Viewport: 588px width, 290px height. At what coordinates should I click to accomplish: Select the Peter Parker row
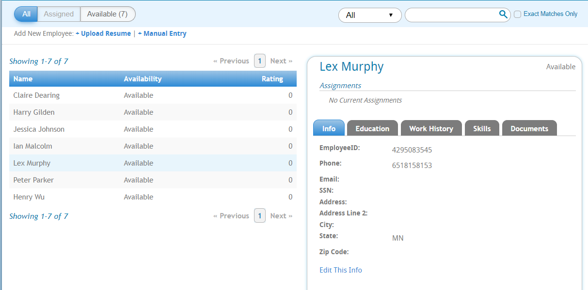[153, 180]
